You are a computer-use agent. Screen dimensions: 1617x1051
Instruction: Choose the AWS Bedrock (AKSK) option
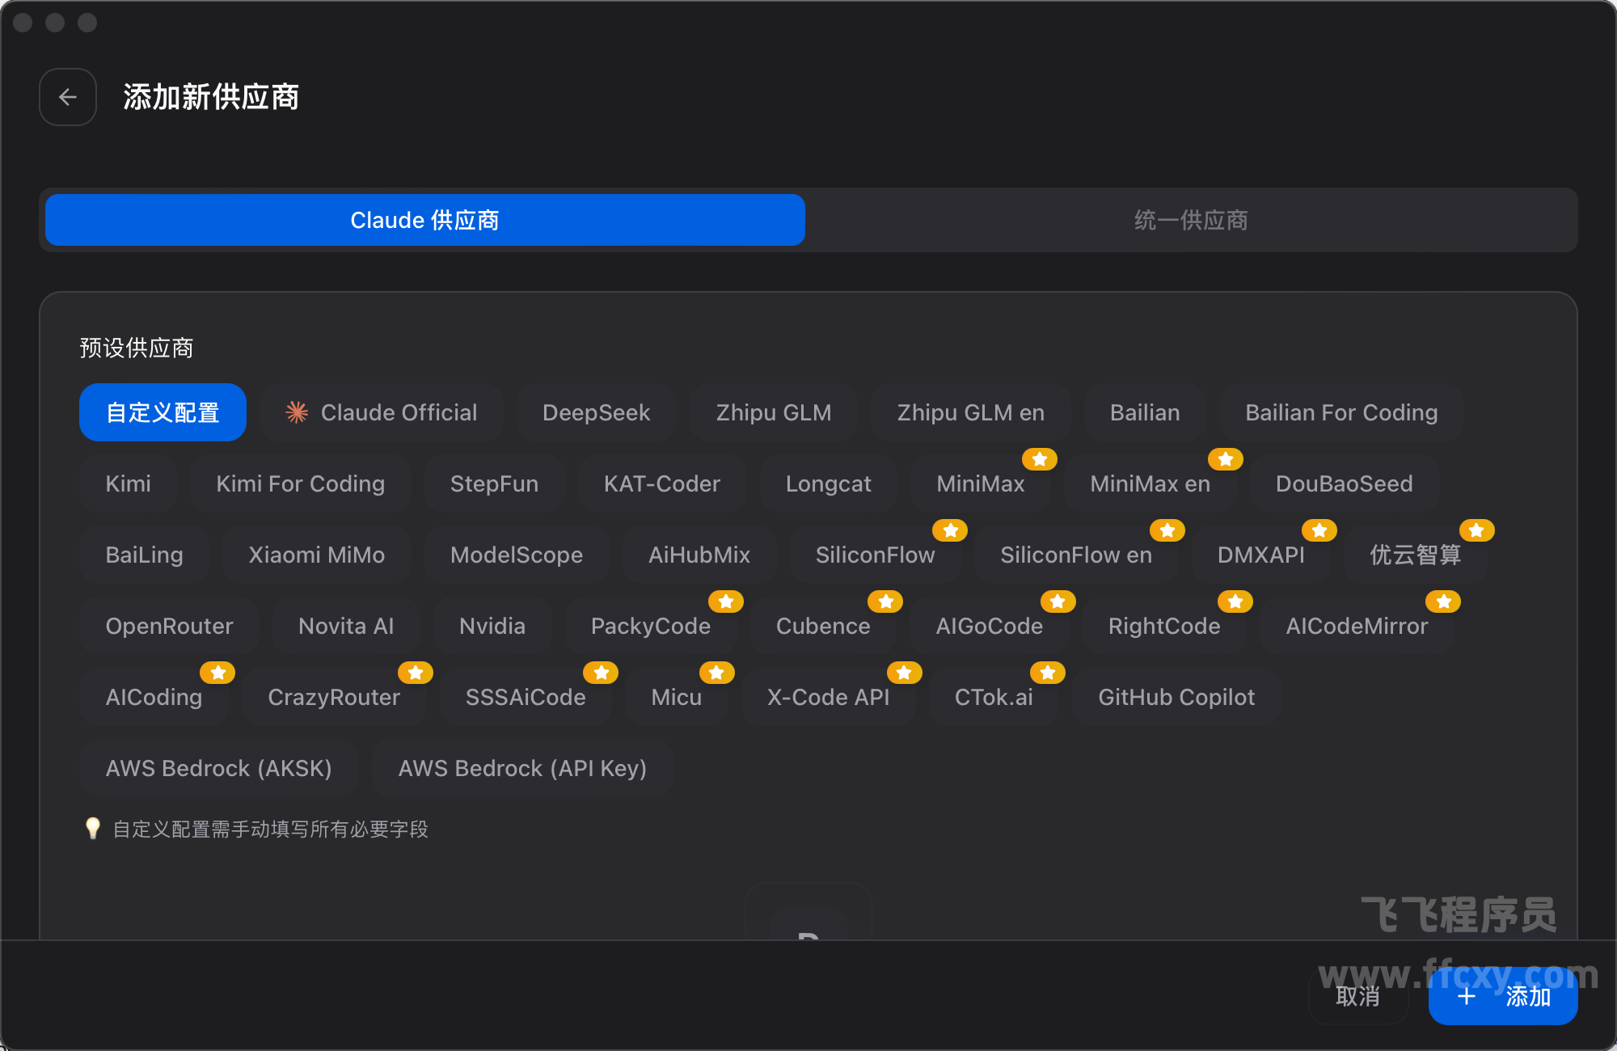(219, 768)
